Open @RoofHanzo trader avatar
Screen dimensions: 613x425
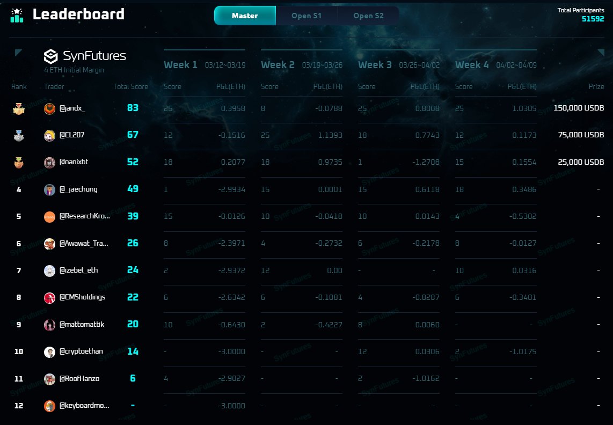click(x=49, y=379)
